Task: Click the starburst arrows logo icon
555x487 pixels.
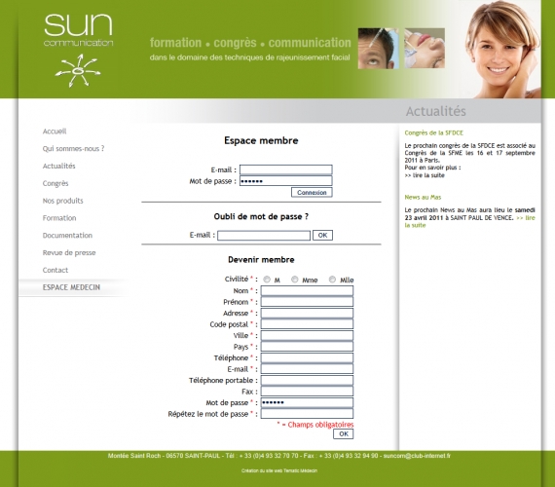Action: coord(78,70)
